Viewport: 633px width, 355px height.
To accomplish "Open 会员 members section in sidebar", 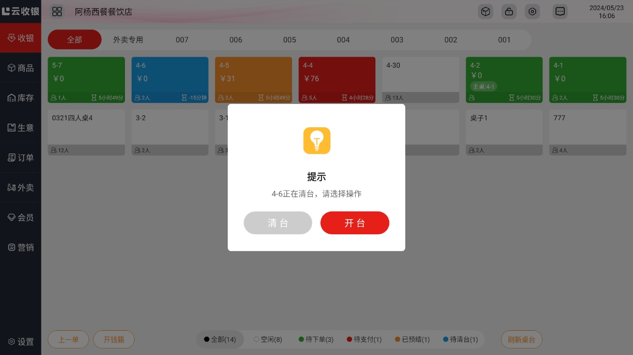I will [x=21, y=218].
